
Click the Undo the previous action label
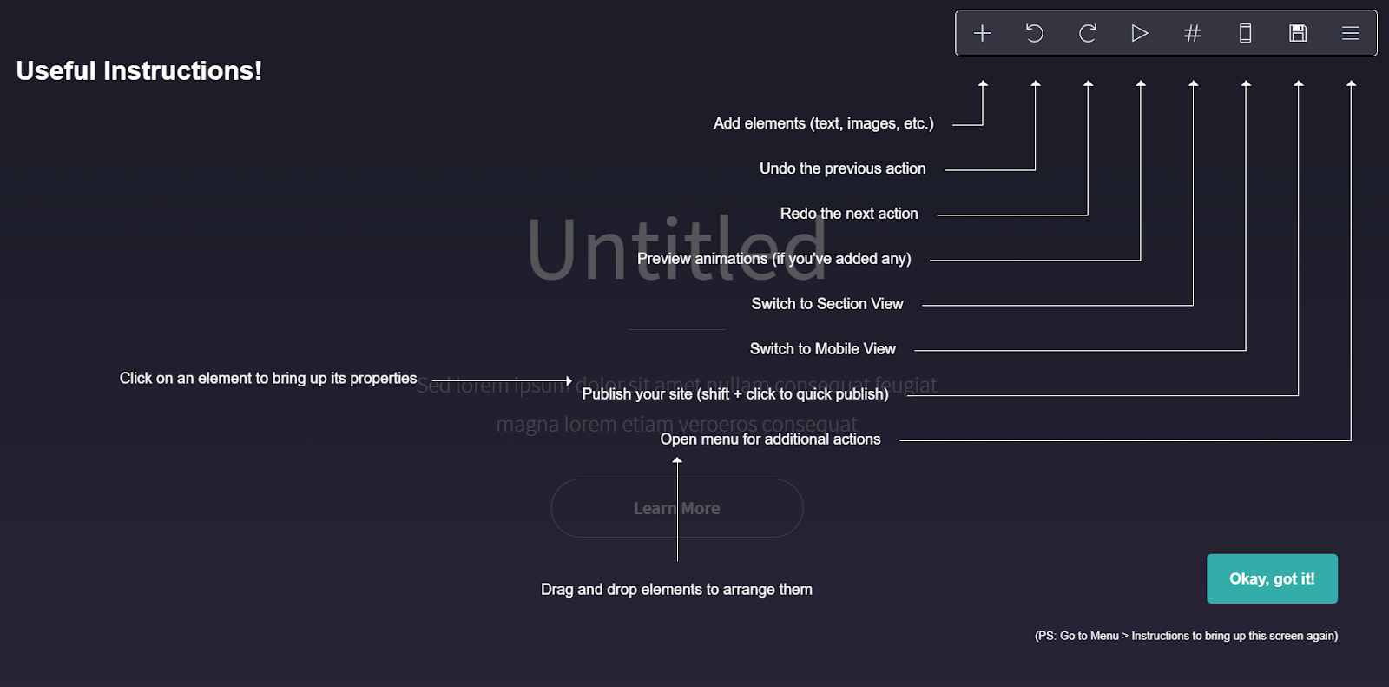843,168
